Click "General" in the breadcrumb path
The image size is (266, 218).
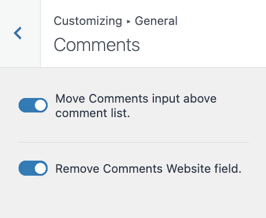pos(156,21)
